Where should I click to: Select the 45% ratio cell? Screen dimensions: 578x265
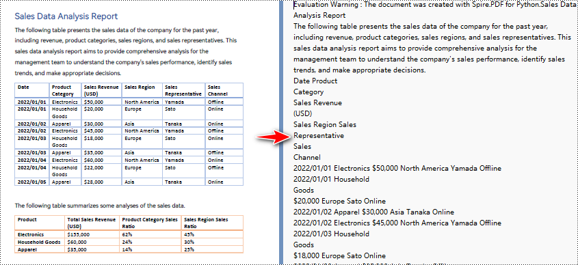coord(212,234)
